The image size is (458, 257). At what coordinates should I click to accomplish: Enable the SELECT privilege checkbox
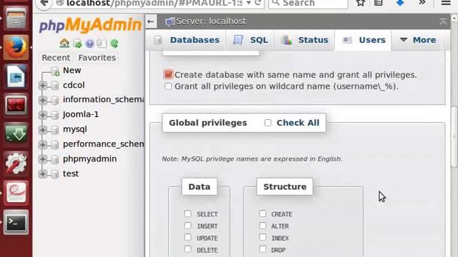click(187, 213)
